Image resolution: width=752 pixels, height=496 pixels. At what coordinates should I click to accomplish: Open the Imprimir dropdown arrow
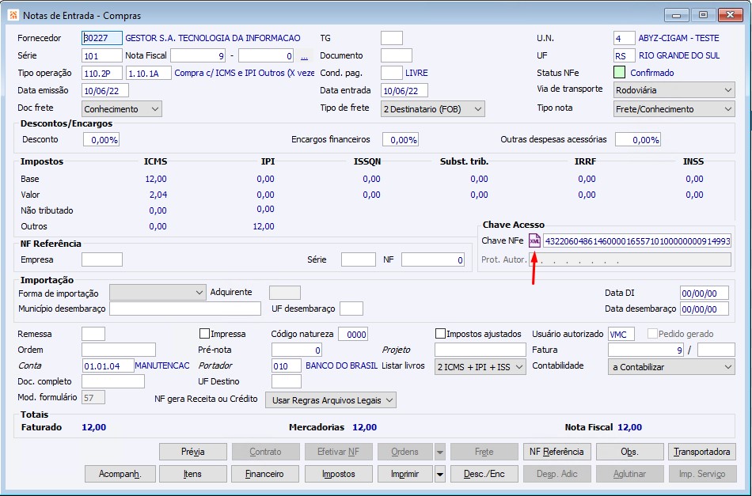point(440,475)
